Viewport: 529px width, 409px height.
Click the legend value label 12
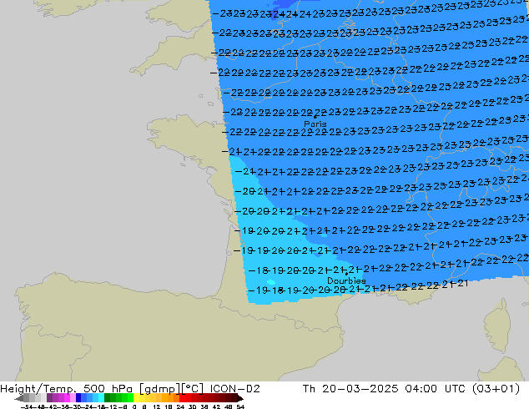click(x=157, y=406)
